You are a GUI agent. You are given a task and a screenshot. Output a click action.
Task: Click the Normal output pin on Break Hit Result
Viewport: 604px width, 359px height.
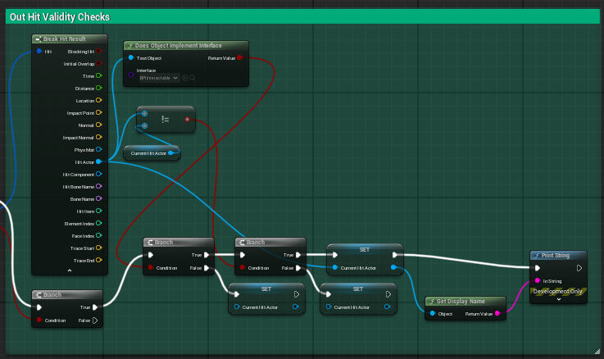click(x=99, y=125)
